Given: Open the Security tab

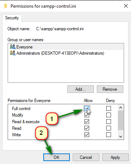Looking at the screenshot, I should click(12, 18).
